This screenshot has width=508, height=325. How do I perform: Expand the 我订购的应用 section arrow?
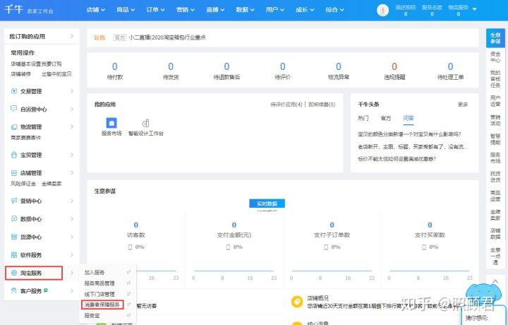[72, 36]
